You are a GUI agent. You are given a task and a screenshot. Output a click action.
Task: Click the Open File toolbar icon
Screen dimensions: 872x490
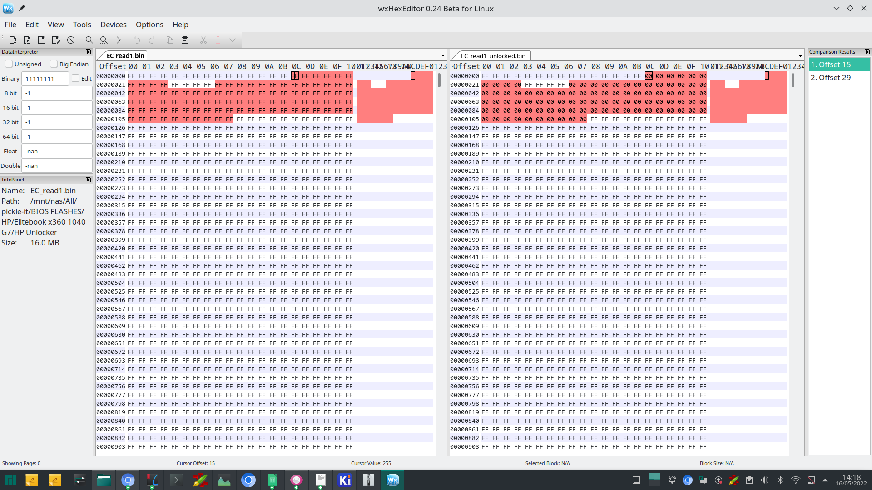coord(27,40)
